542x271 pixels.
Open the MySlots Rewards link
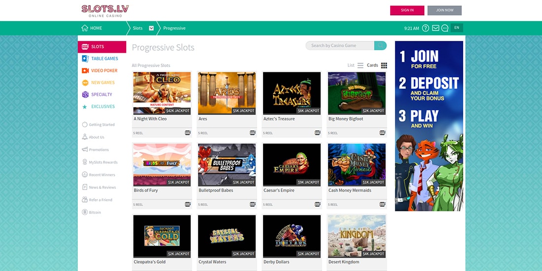click(x=103, y=162)
